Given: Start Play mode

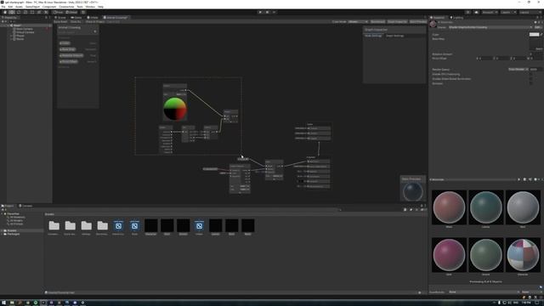Looking at the screenshot, I should tap(260, 12).
